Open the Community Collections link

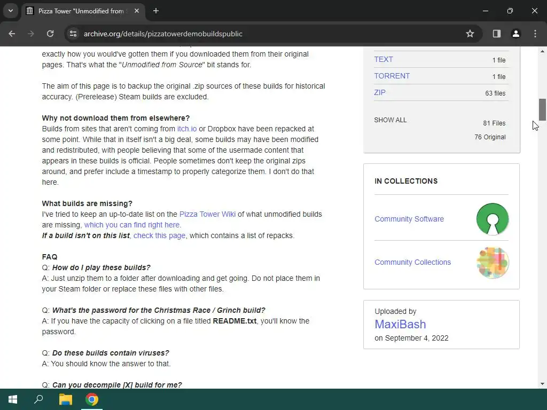413,262
